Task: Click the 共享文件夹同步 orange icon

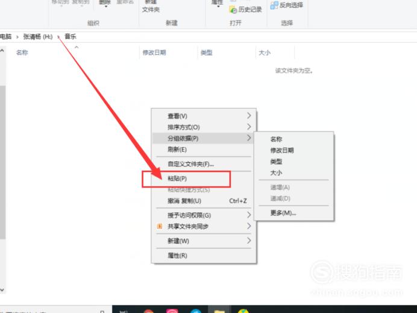Action: (x=160, y=226)
